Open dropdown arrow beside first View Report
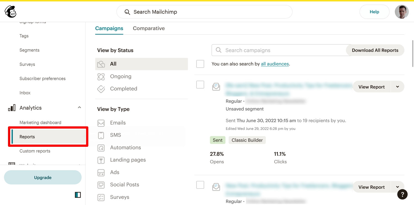Screen dimensions: 414x205 click(x=397, y=87)
